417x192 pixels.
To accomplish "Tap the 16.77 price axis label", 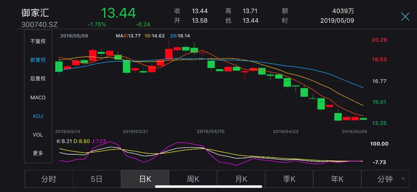I will point(379,81).
